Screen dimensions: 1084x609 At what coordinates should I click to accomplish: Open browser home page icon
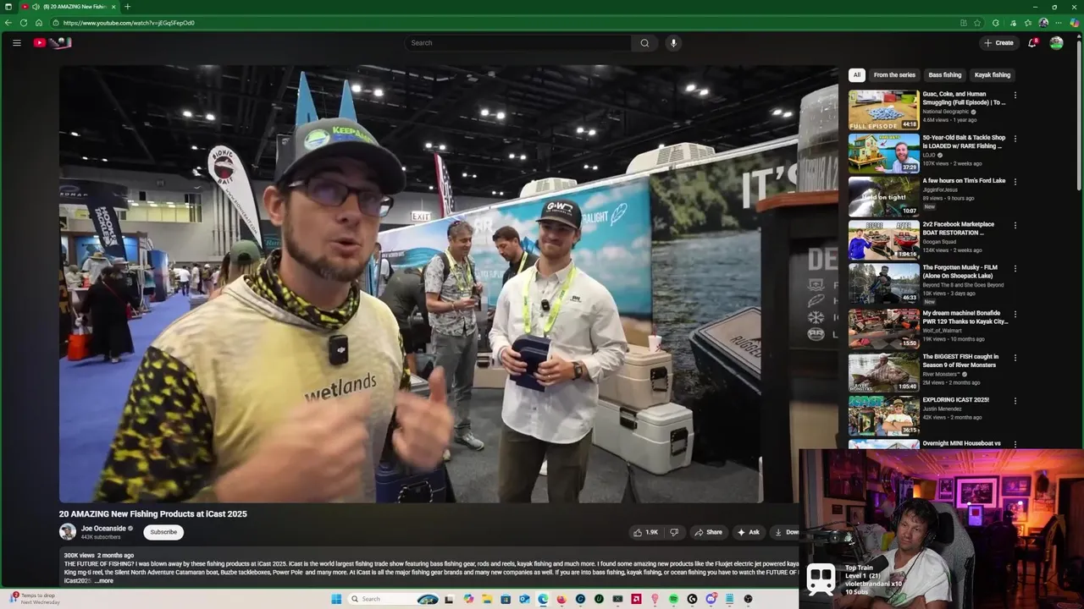click(x=39, y=23)
